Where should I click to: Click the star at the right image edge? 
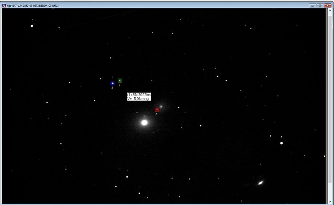(x=324, y=156)
